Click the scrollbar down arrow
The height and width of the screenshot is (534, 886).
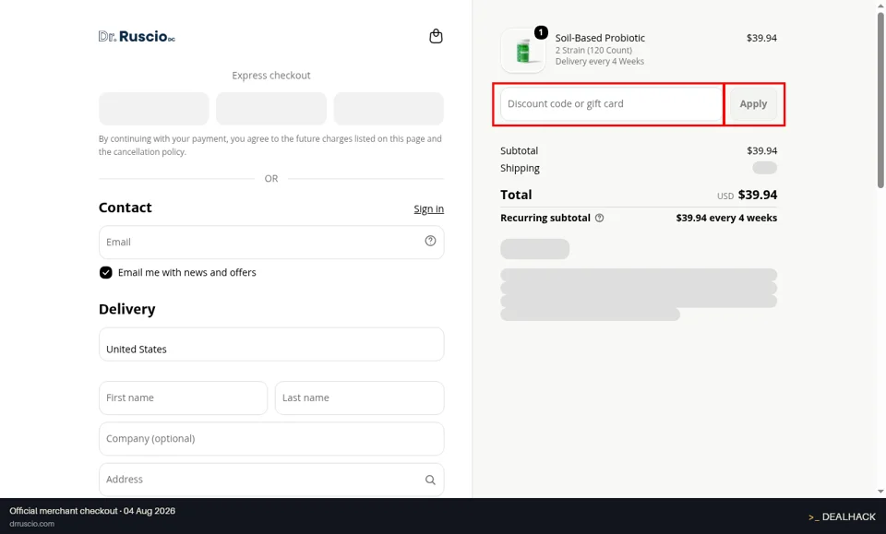point(880,492)
